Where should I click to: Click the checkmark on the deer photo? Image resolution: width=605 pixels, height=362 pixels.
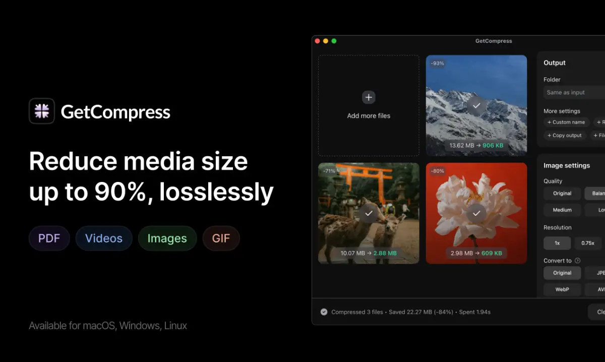click(369, 213)
